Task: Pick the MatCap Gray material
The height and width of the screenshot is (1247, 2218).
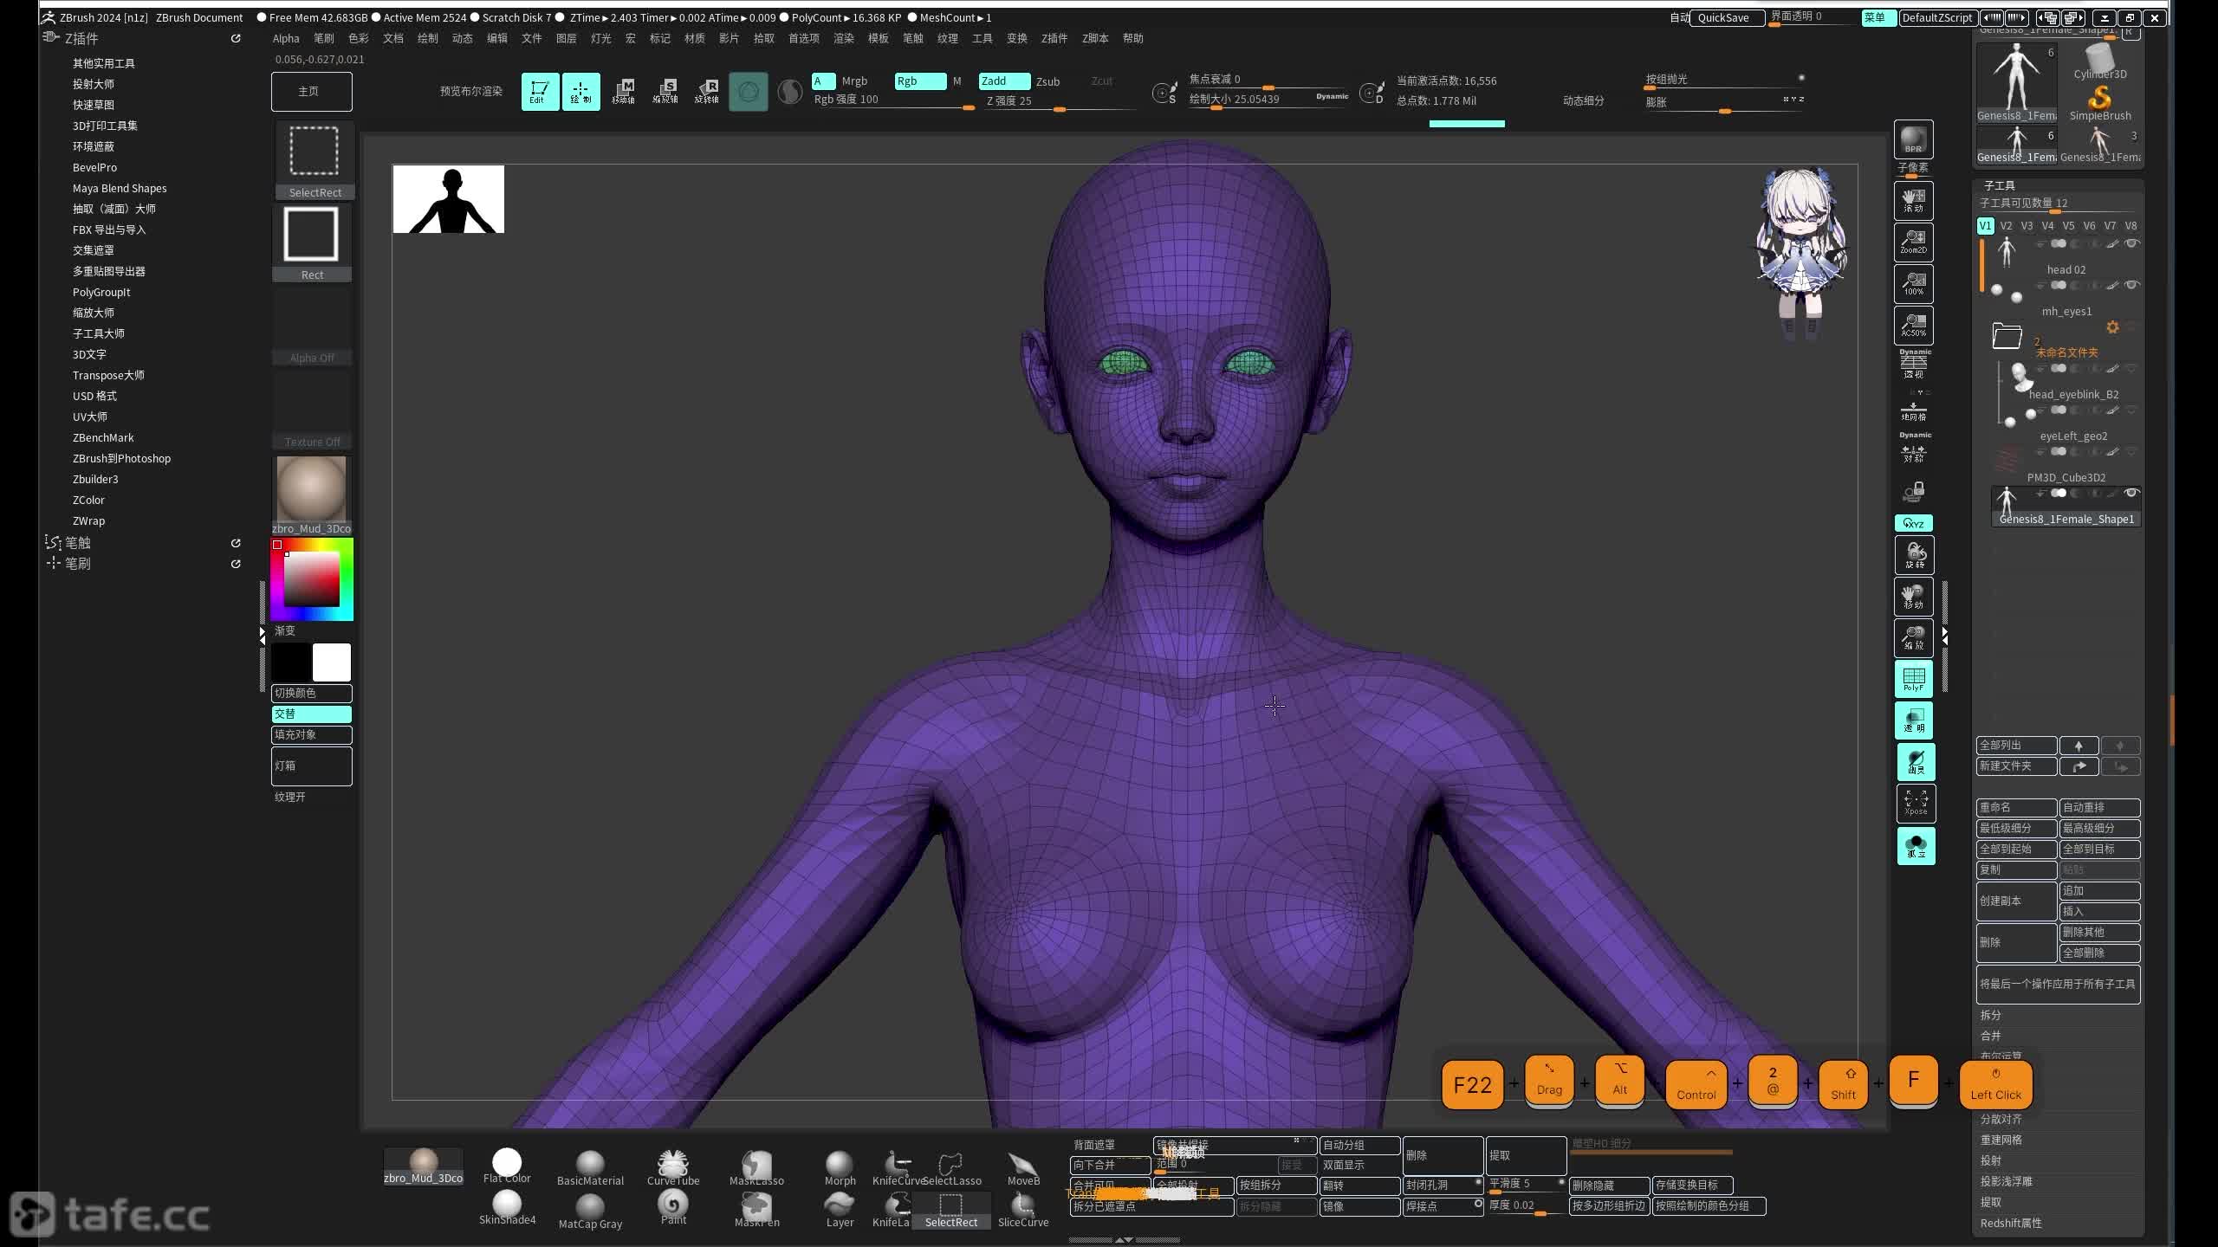Action: (590, 1211)
